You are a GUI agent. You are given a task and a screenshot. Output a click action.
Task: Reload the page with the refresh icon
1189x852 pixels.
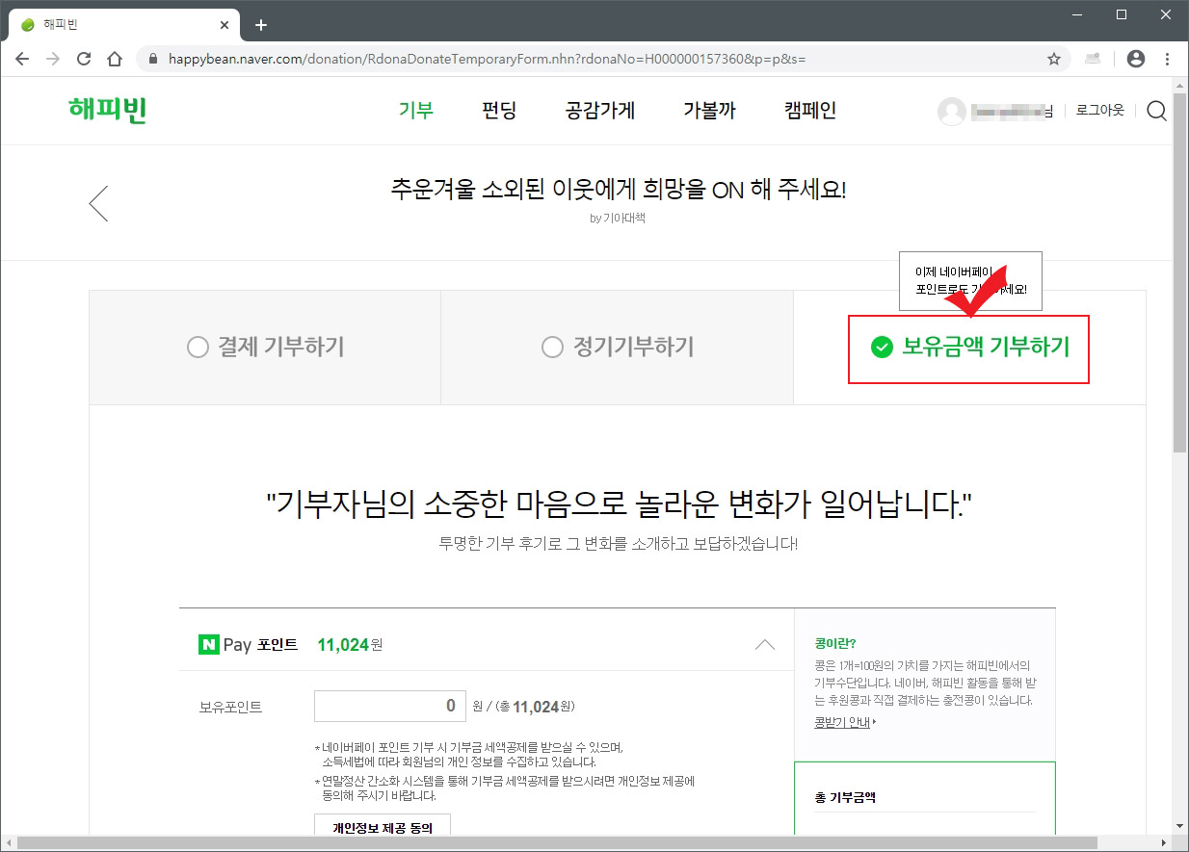pos(84,59)
